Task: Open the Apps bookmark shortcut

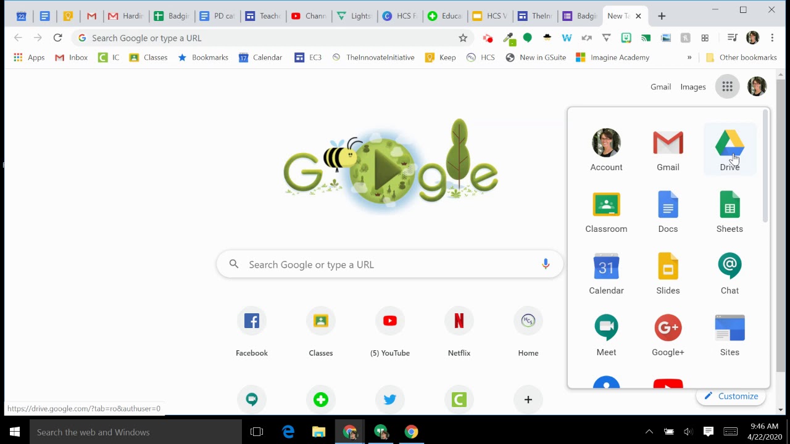Action: 30,57
